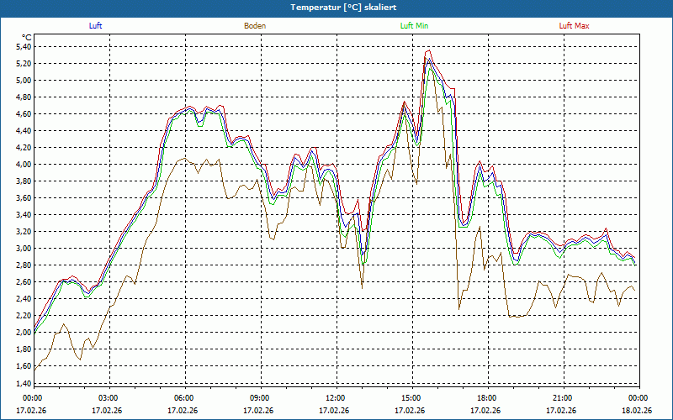
Task: Select the 09:00 time axis label
Action: tap(260, 398)
